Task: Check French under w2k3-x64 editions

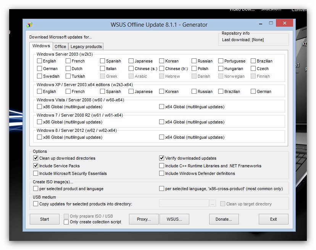Action: click(68, 91)
